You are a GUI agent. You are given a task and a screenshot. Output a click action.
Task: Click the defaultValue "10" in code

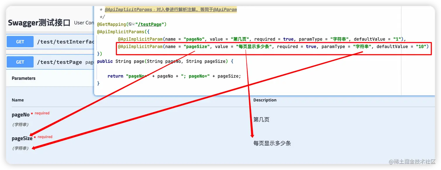421,46
